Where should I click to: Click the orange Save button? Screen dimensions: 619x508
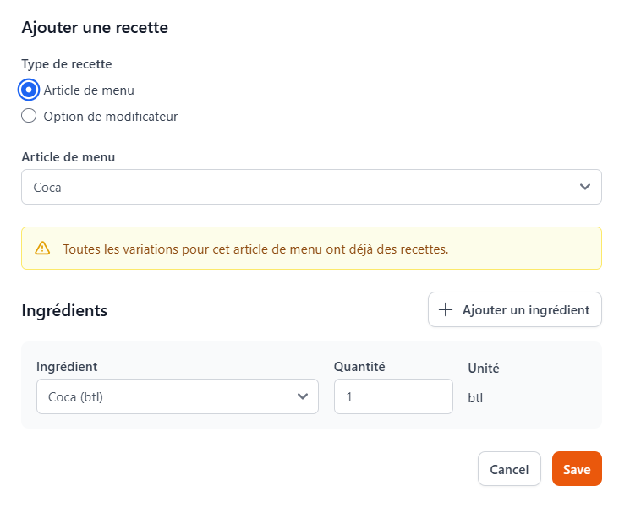[577, 469]
